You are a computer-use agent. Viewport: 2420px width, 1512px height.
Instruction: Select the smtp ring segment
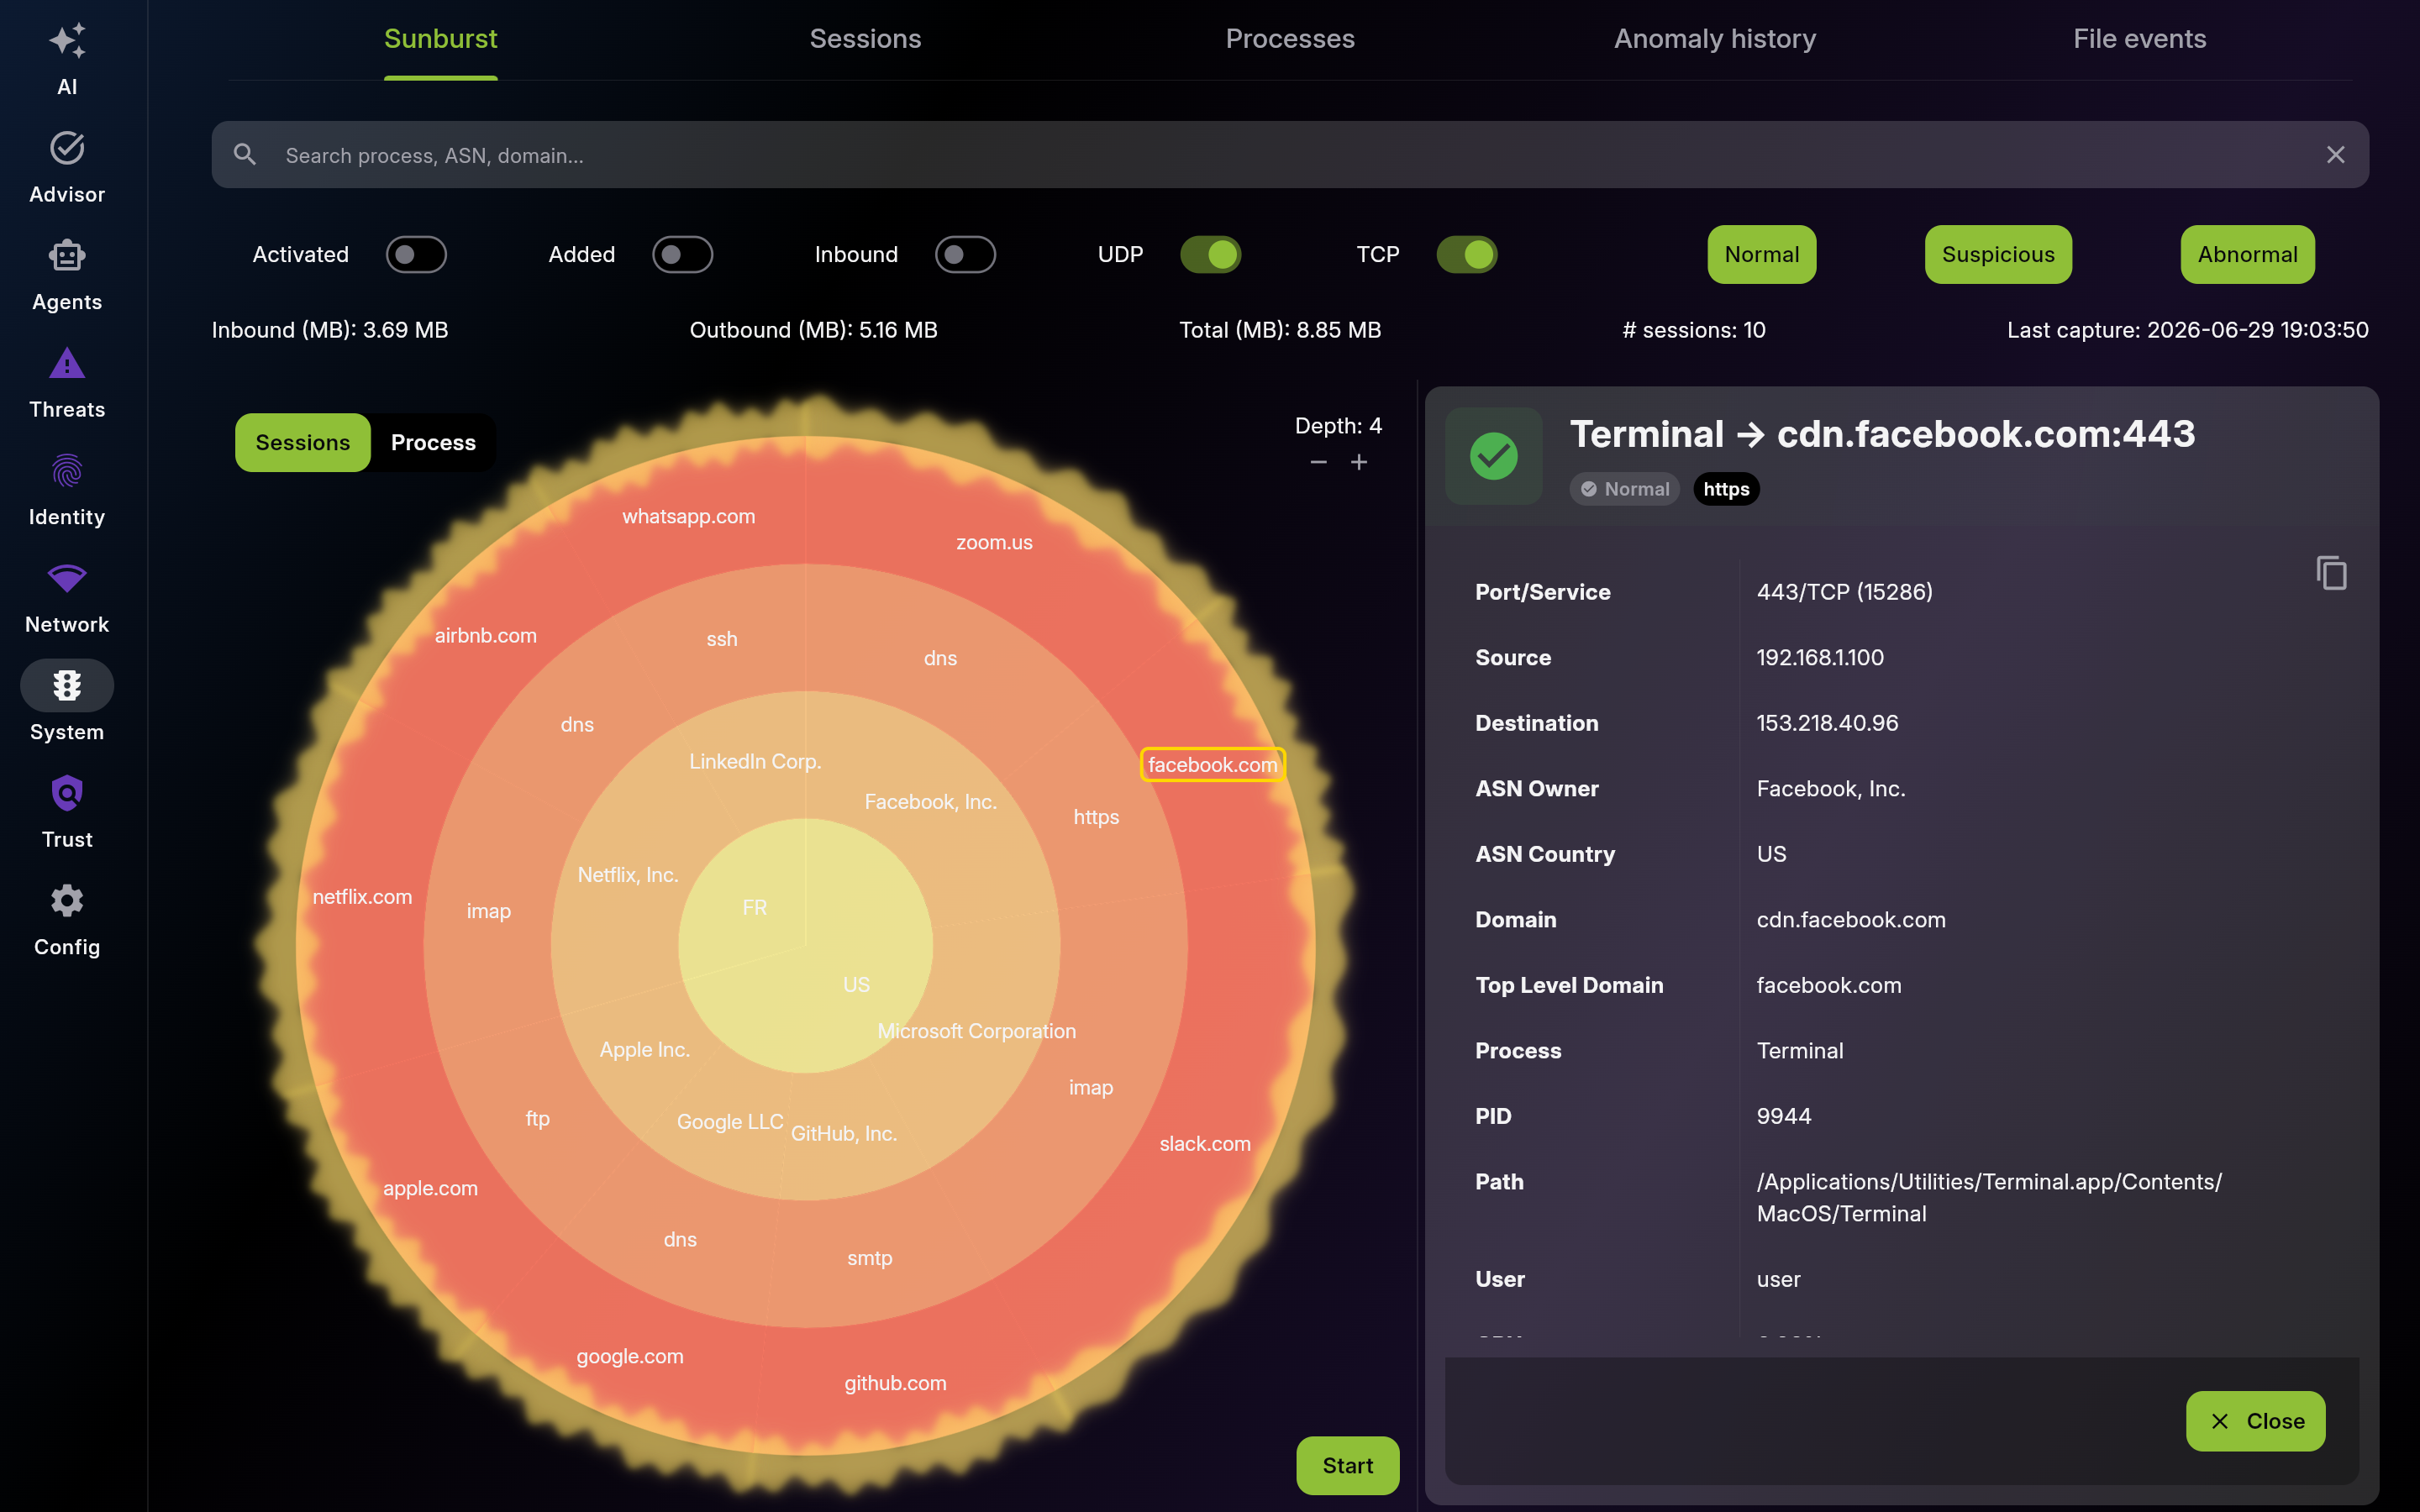tap(869, 1258)
